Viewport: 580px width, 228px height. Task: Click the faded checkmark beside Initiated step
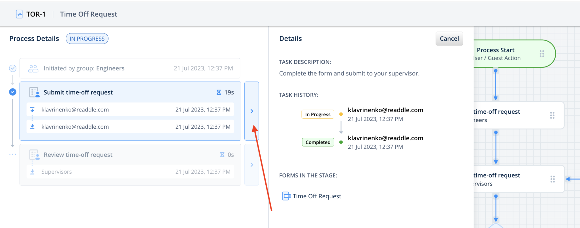[x=13, y=68]
